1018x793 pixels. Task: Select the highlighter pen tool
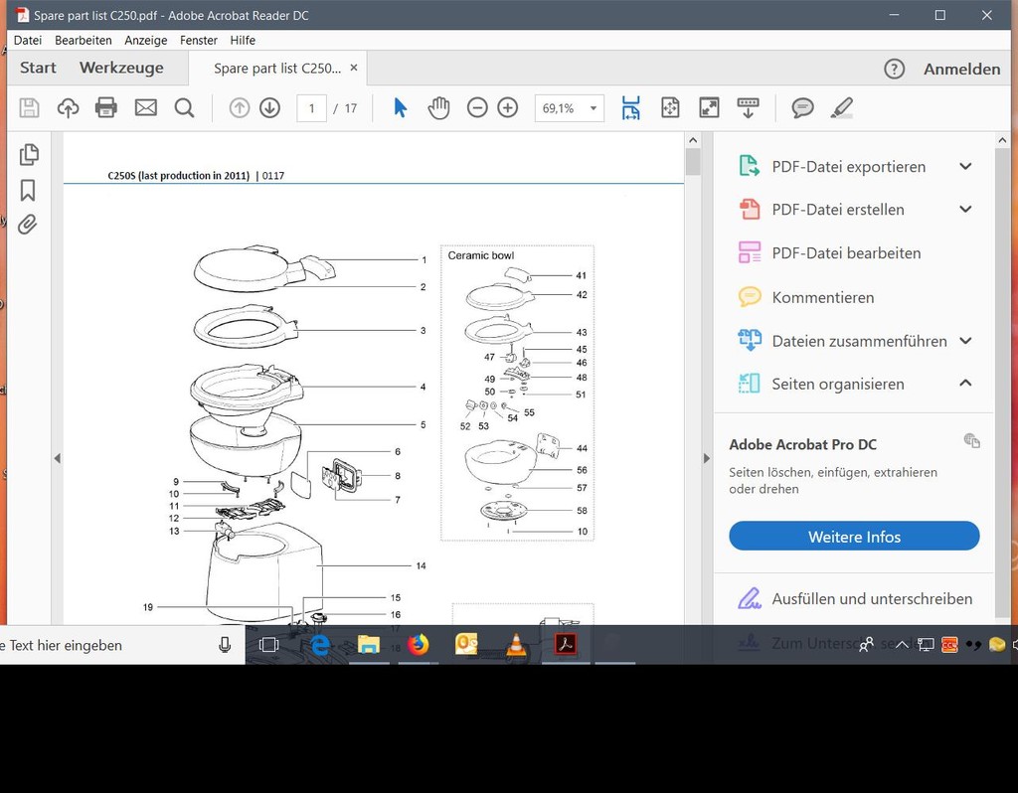click(x=842, y=107)
